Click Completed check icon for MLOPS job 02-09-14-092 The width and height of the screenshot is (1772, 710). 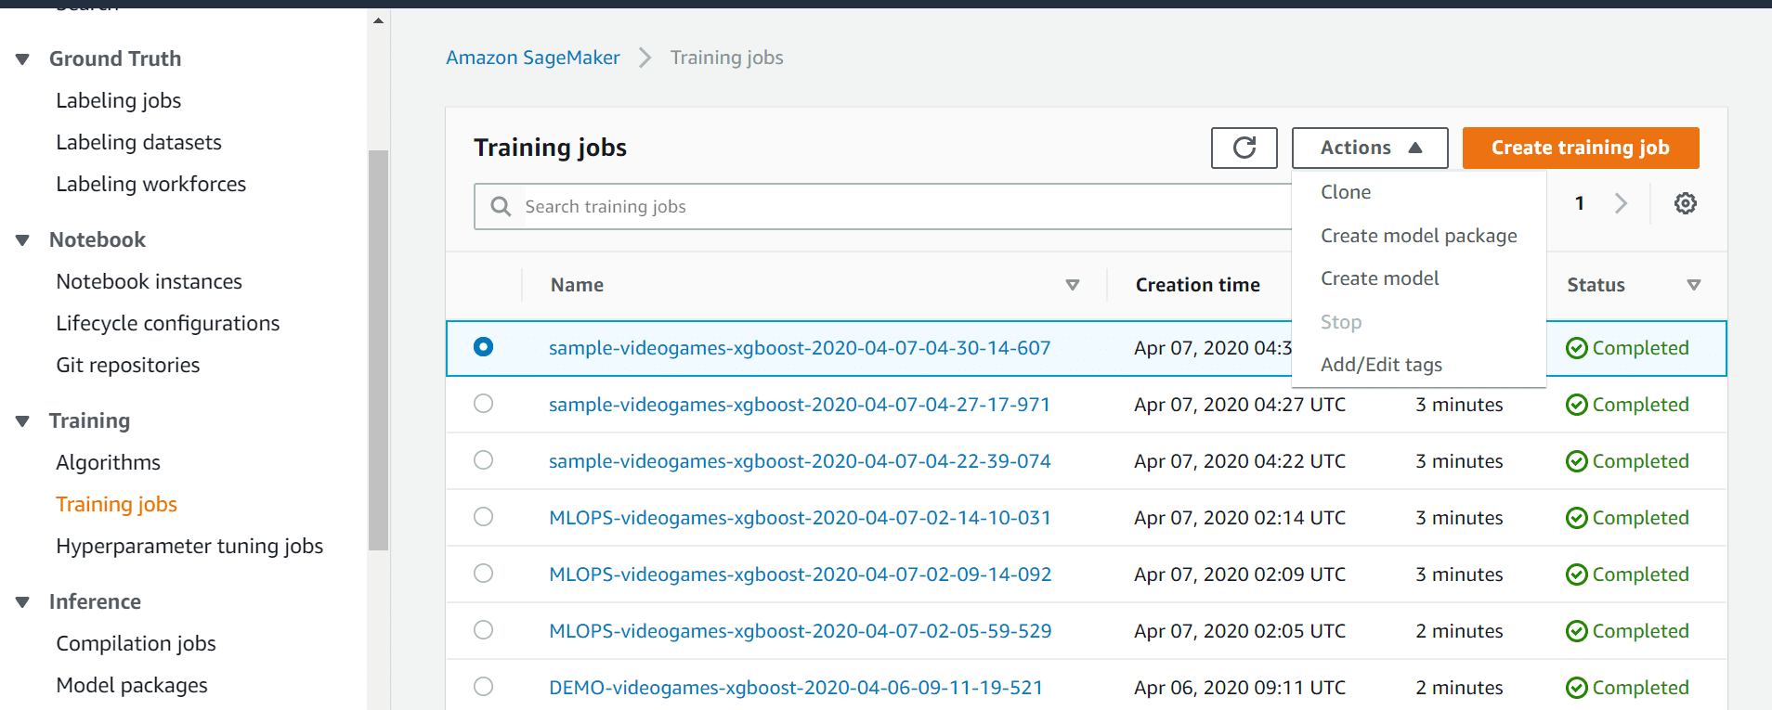pos(1576,574)
